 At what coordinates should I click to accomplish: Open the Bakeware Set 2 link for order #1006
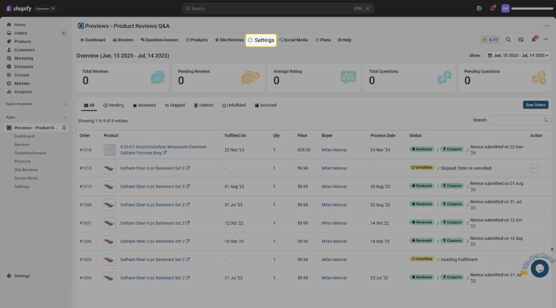point(155,241)
